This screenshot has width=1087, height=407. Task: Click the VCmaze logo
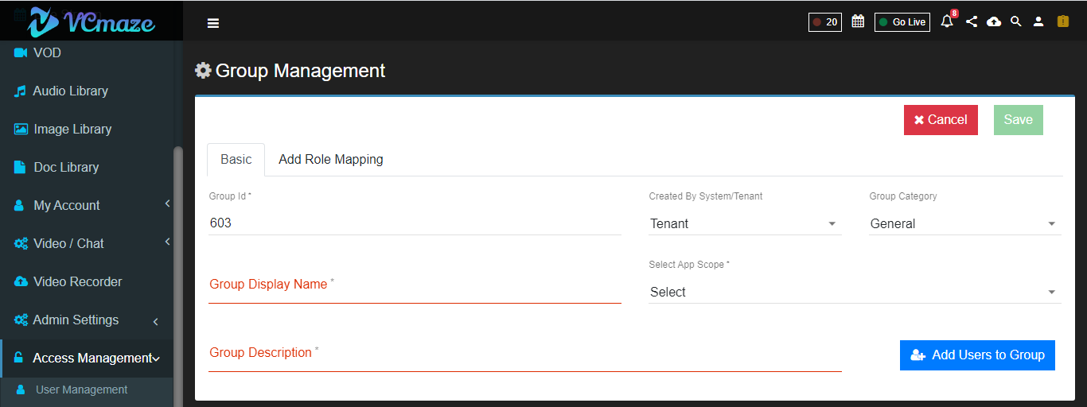(x=91, y=21)
